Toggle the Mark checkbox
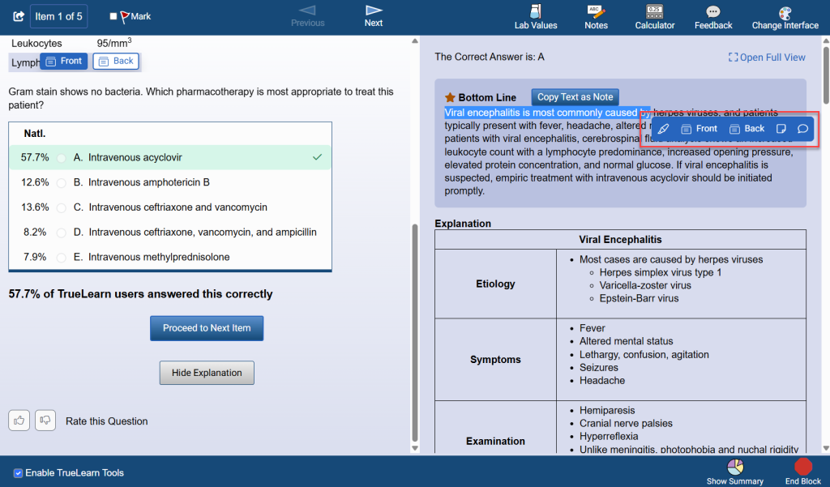Screen dimensions: 830x487 pyautogui.click(x=113, y=16)
